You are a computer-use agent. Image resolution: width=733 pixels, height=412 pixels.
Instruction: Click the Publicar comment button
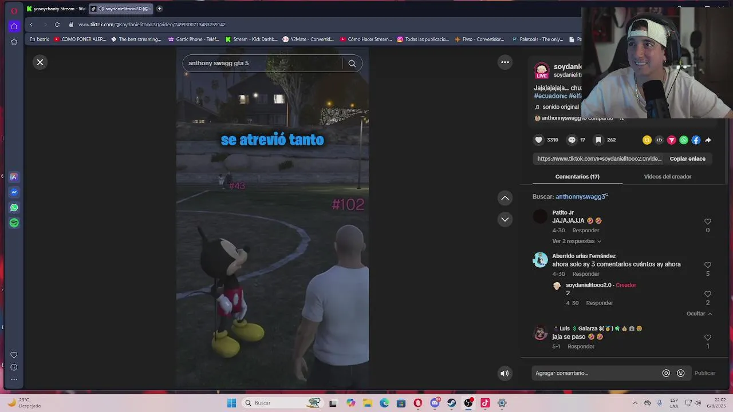[704, 373]
